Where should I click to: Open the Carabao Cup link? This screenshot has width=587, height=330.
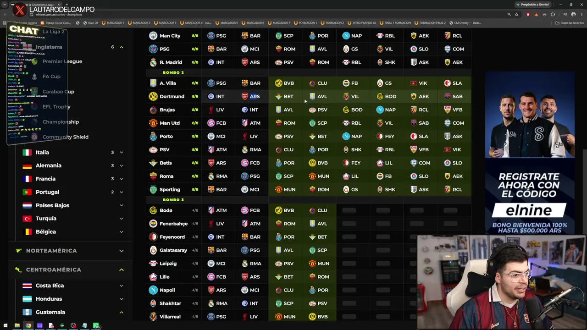(58, 92)
